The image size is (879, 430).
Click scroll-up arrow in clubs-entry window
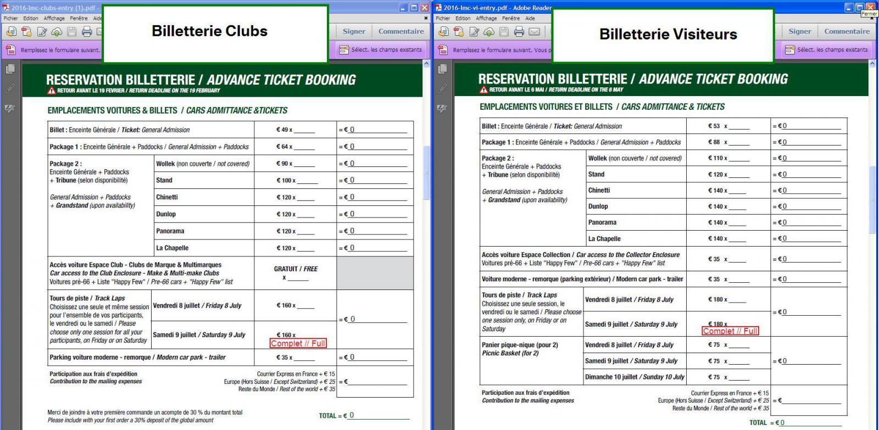[x=427, y=64]
